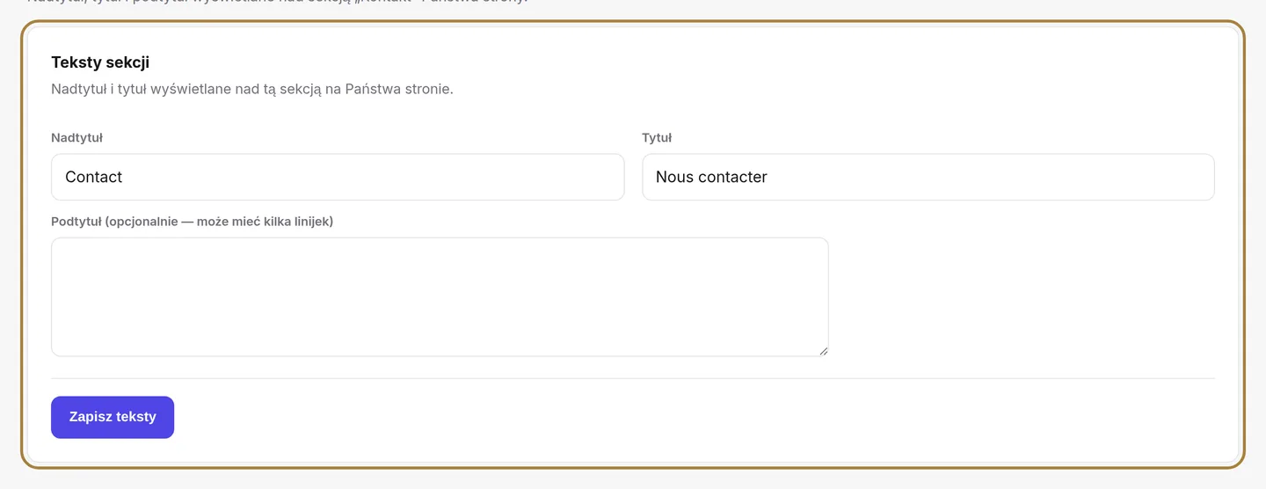Focus the Nadtytuł input field
The width and height of the screenshot is (1266, 489).
click(338, 177)
